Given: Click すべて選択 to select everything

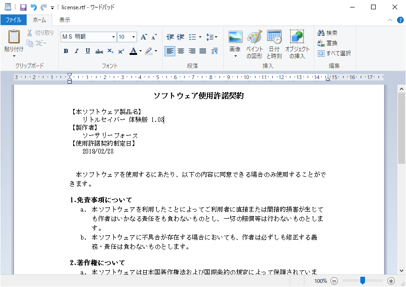Looking at the screenshot, I should pos(334,53).
